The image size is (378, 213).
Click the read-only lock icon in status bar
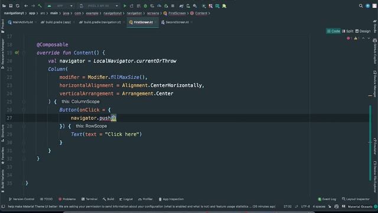(330, 206)
